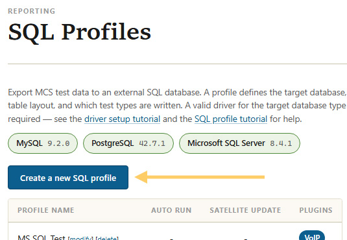Screen dimensions: 347x240
Task: Open the SQL profile tutorial link
Action: (231, 119)
